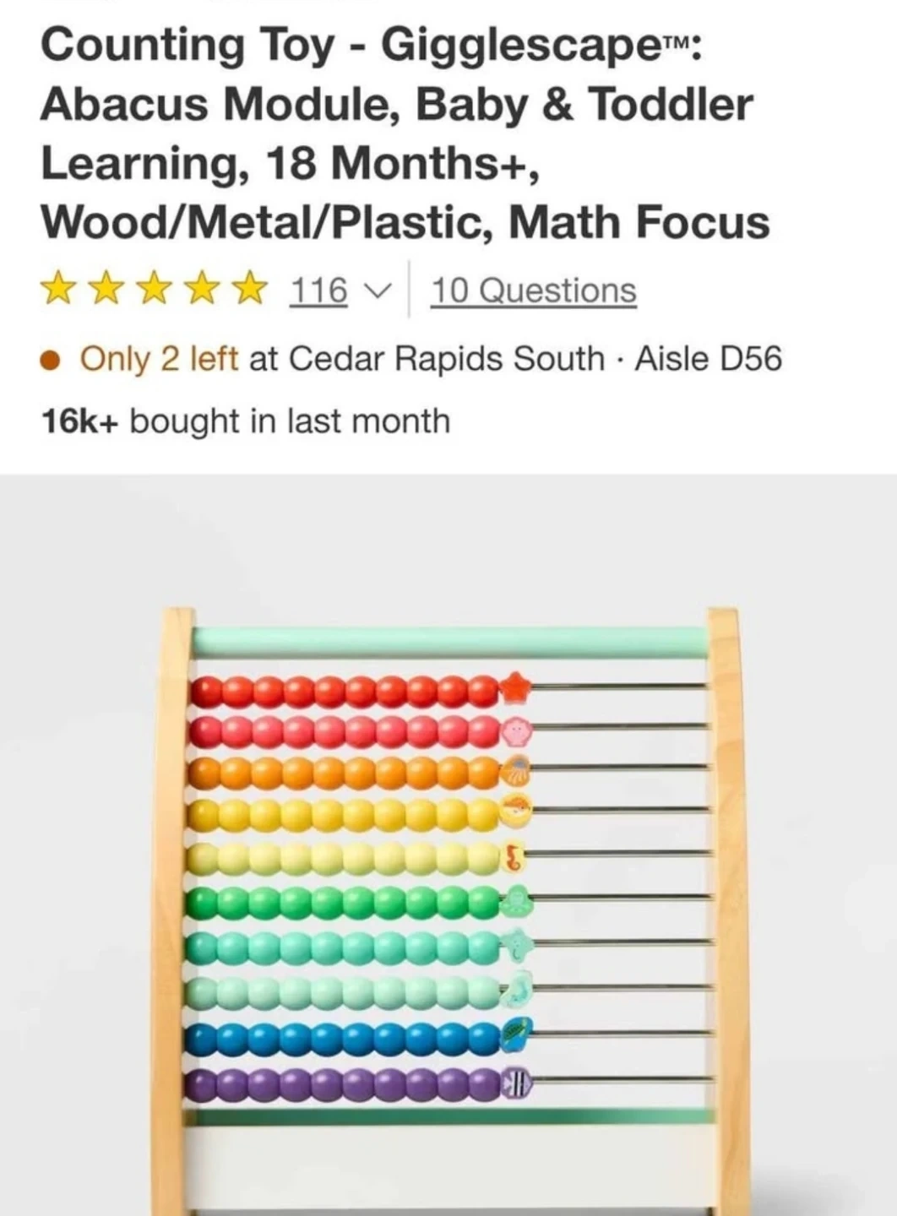Click the fifth gold rating star

pos(249,289)
